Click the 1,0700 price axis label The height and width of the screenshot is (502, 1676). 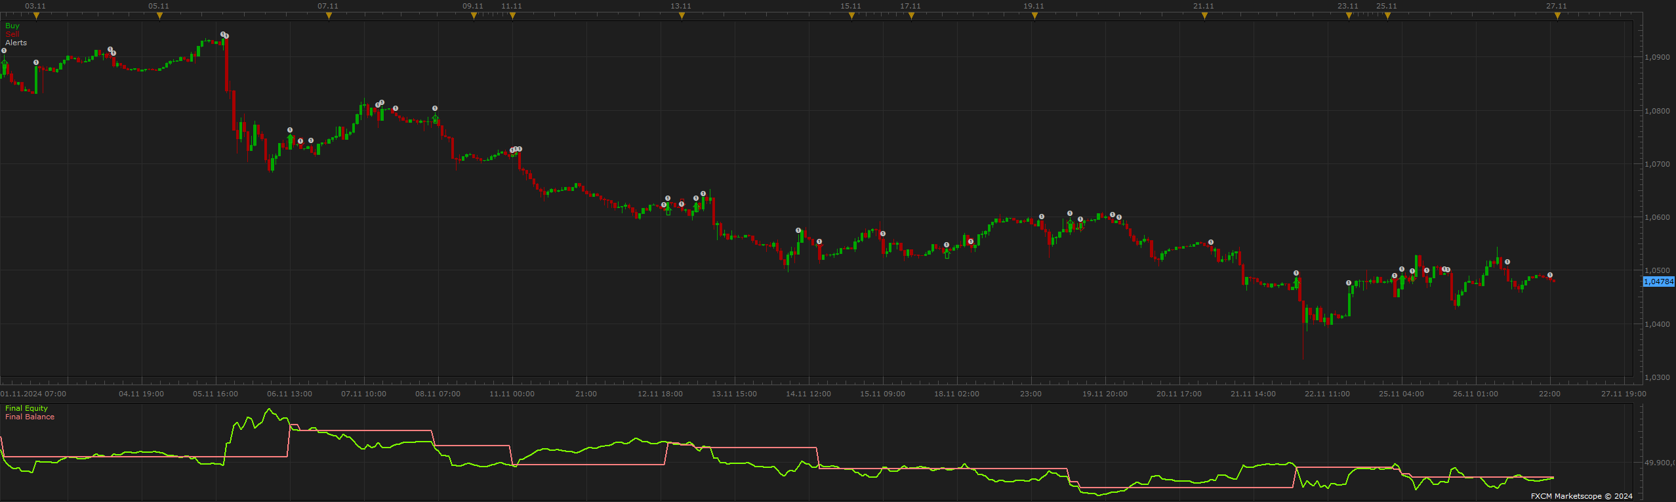(x=1657, y=164)
